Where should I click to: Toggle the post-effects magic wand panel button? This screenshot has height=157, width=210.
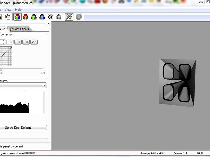pyautogui.click(x=69, y=17)
